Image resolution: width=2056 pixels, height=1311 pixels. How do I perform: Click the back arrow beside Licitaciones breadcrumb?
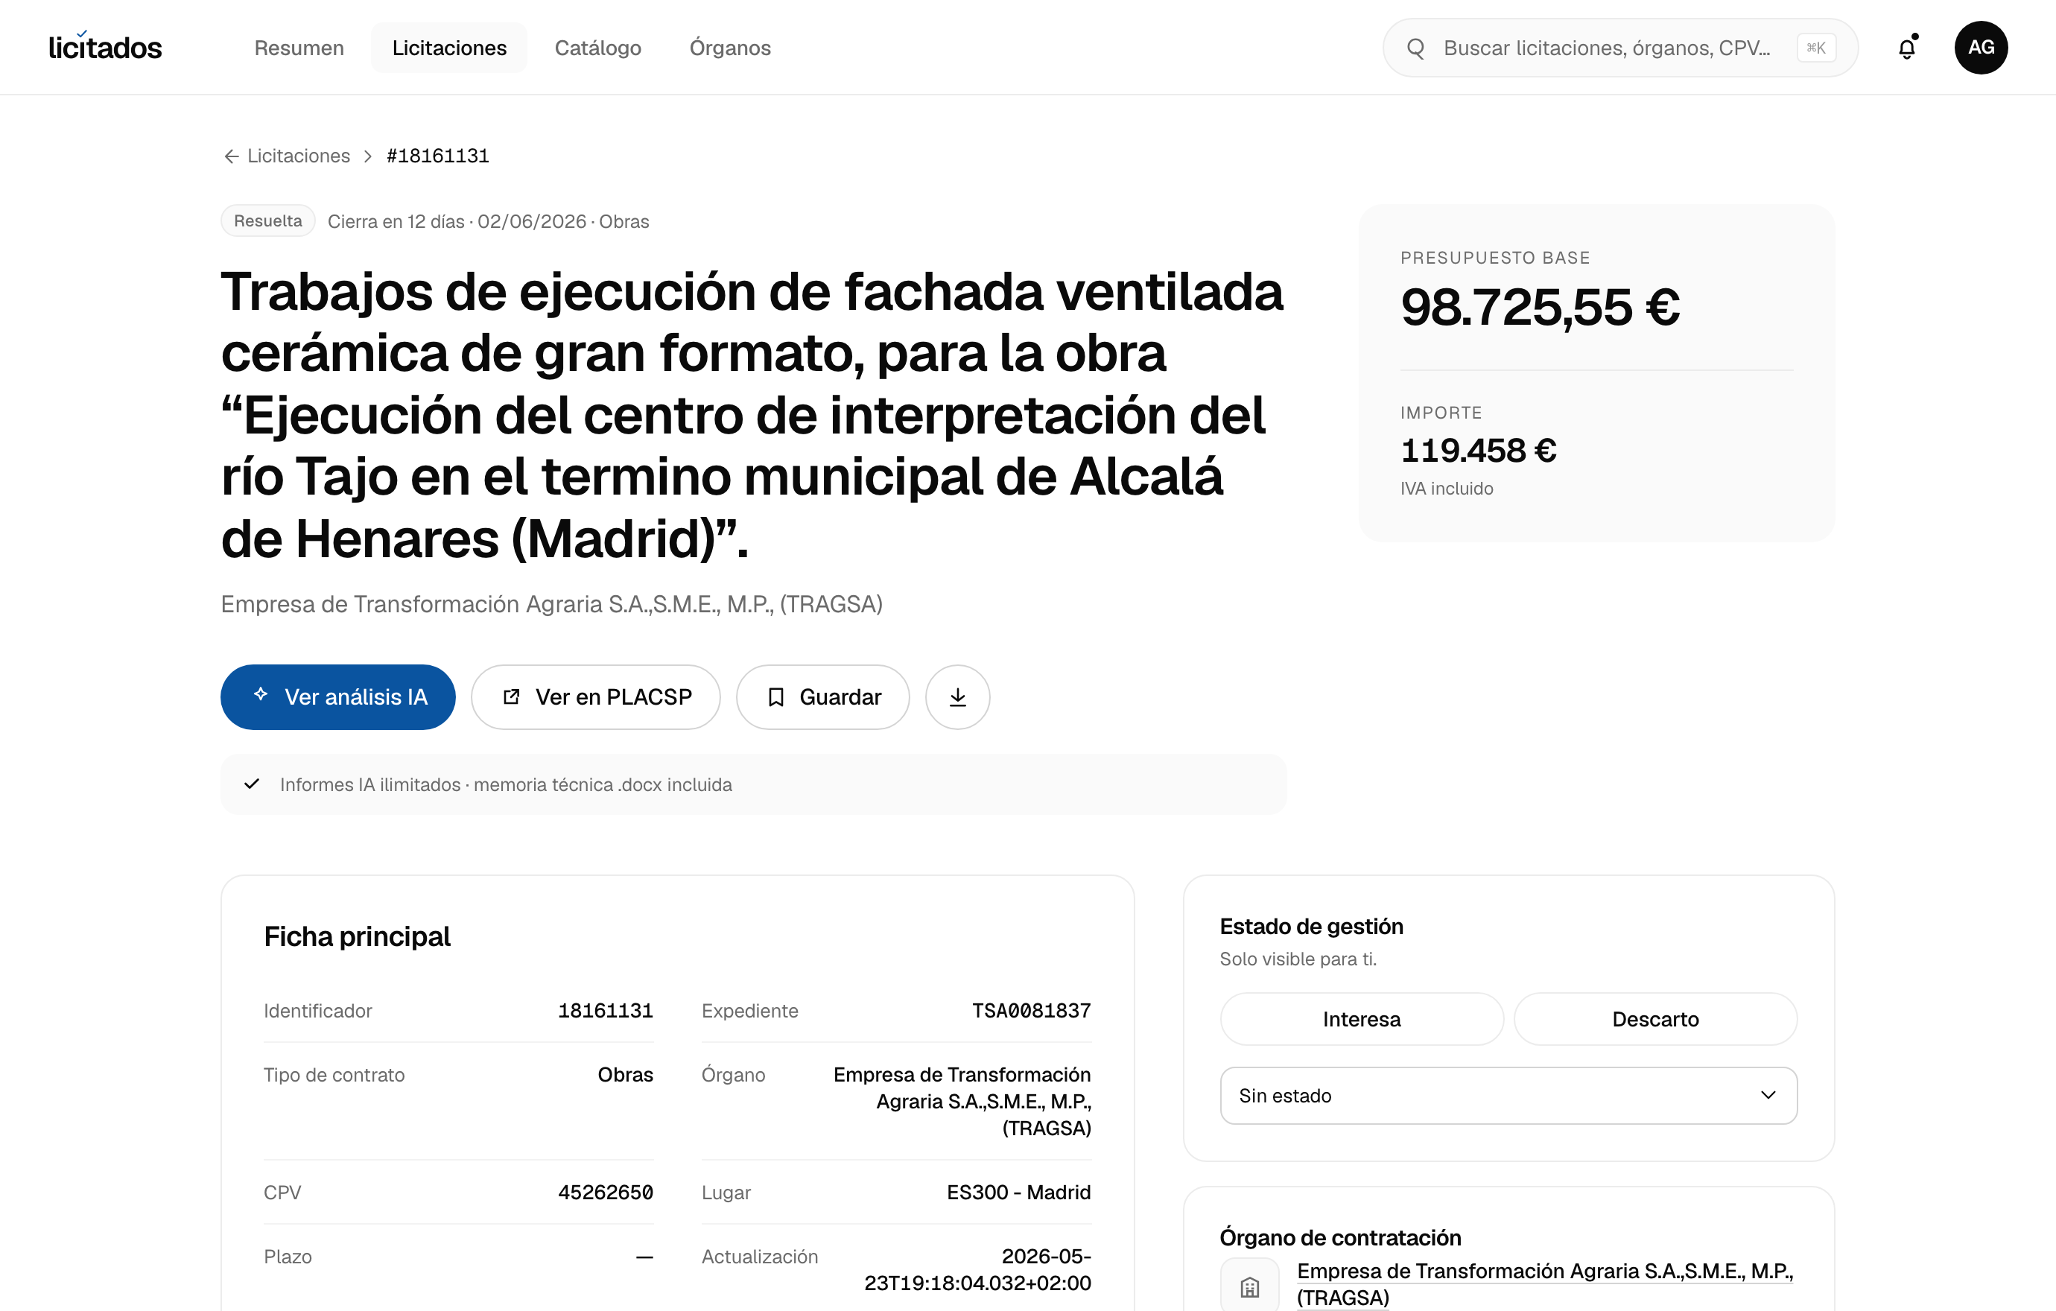230,156
